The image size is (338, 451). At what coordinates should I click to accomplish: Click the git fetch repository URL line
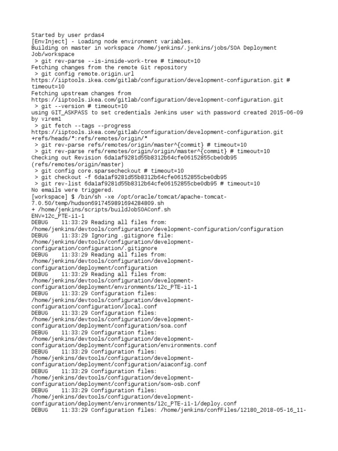click(x=157, y=132)
